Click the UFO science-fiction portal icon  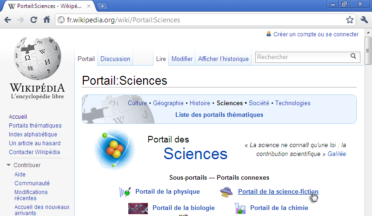[x=227, y=191]
